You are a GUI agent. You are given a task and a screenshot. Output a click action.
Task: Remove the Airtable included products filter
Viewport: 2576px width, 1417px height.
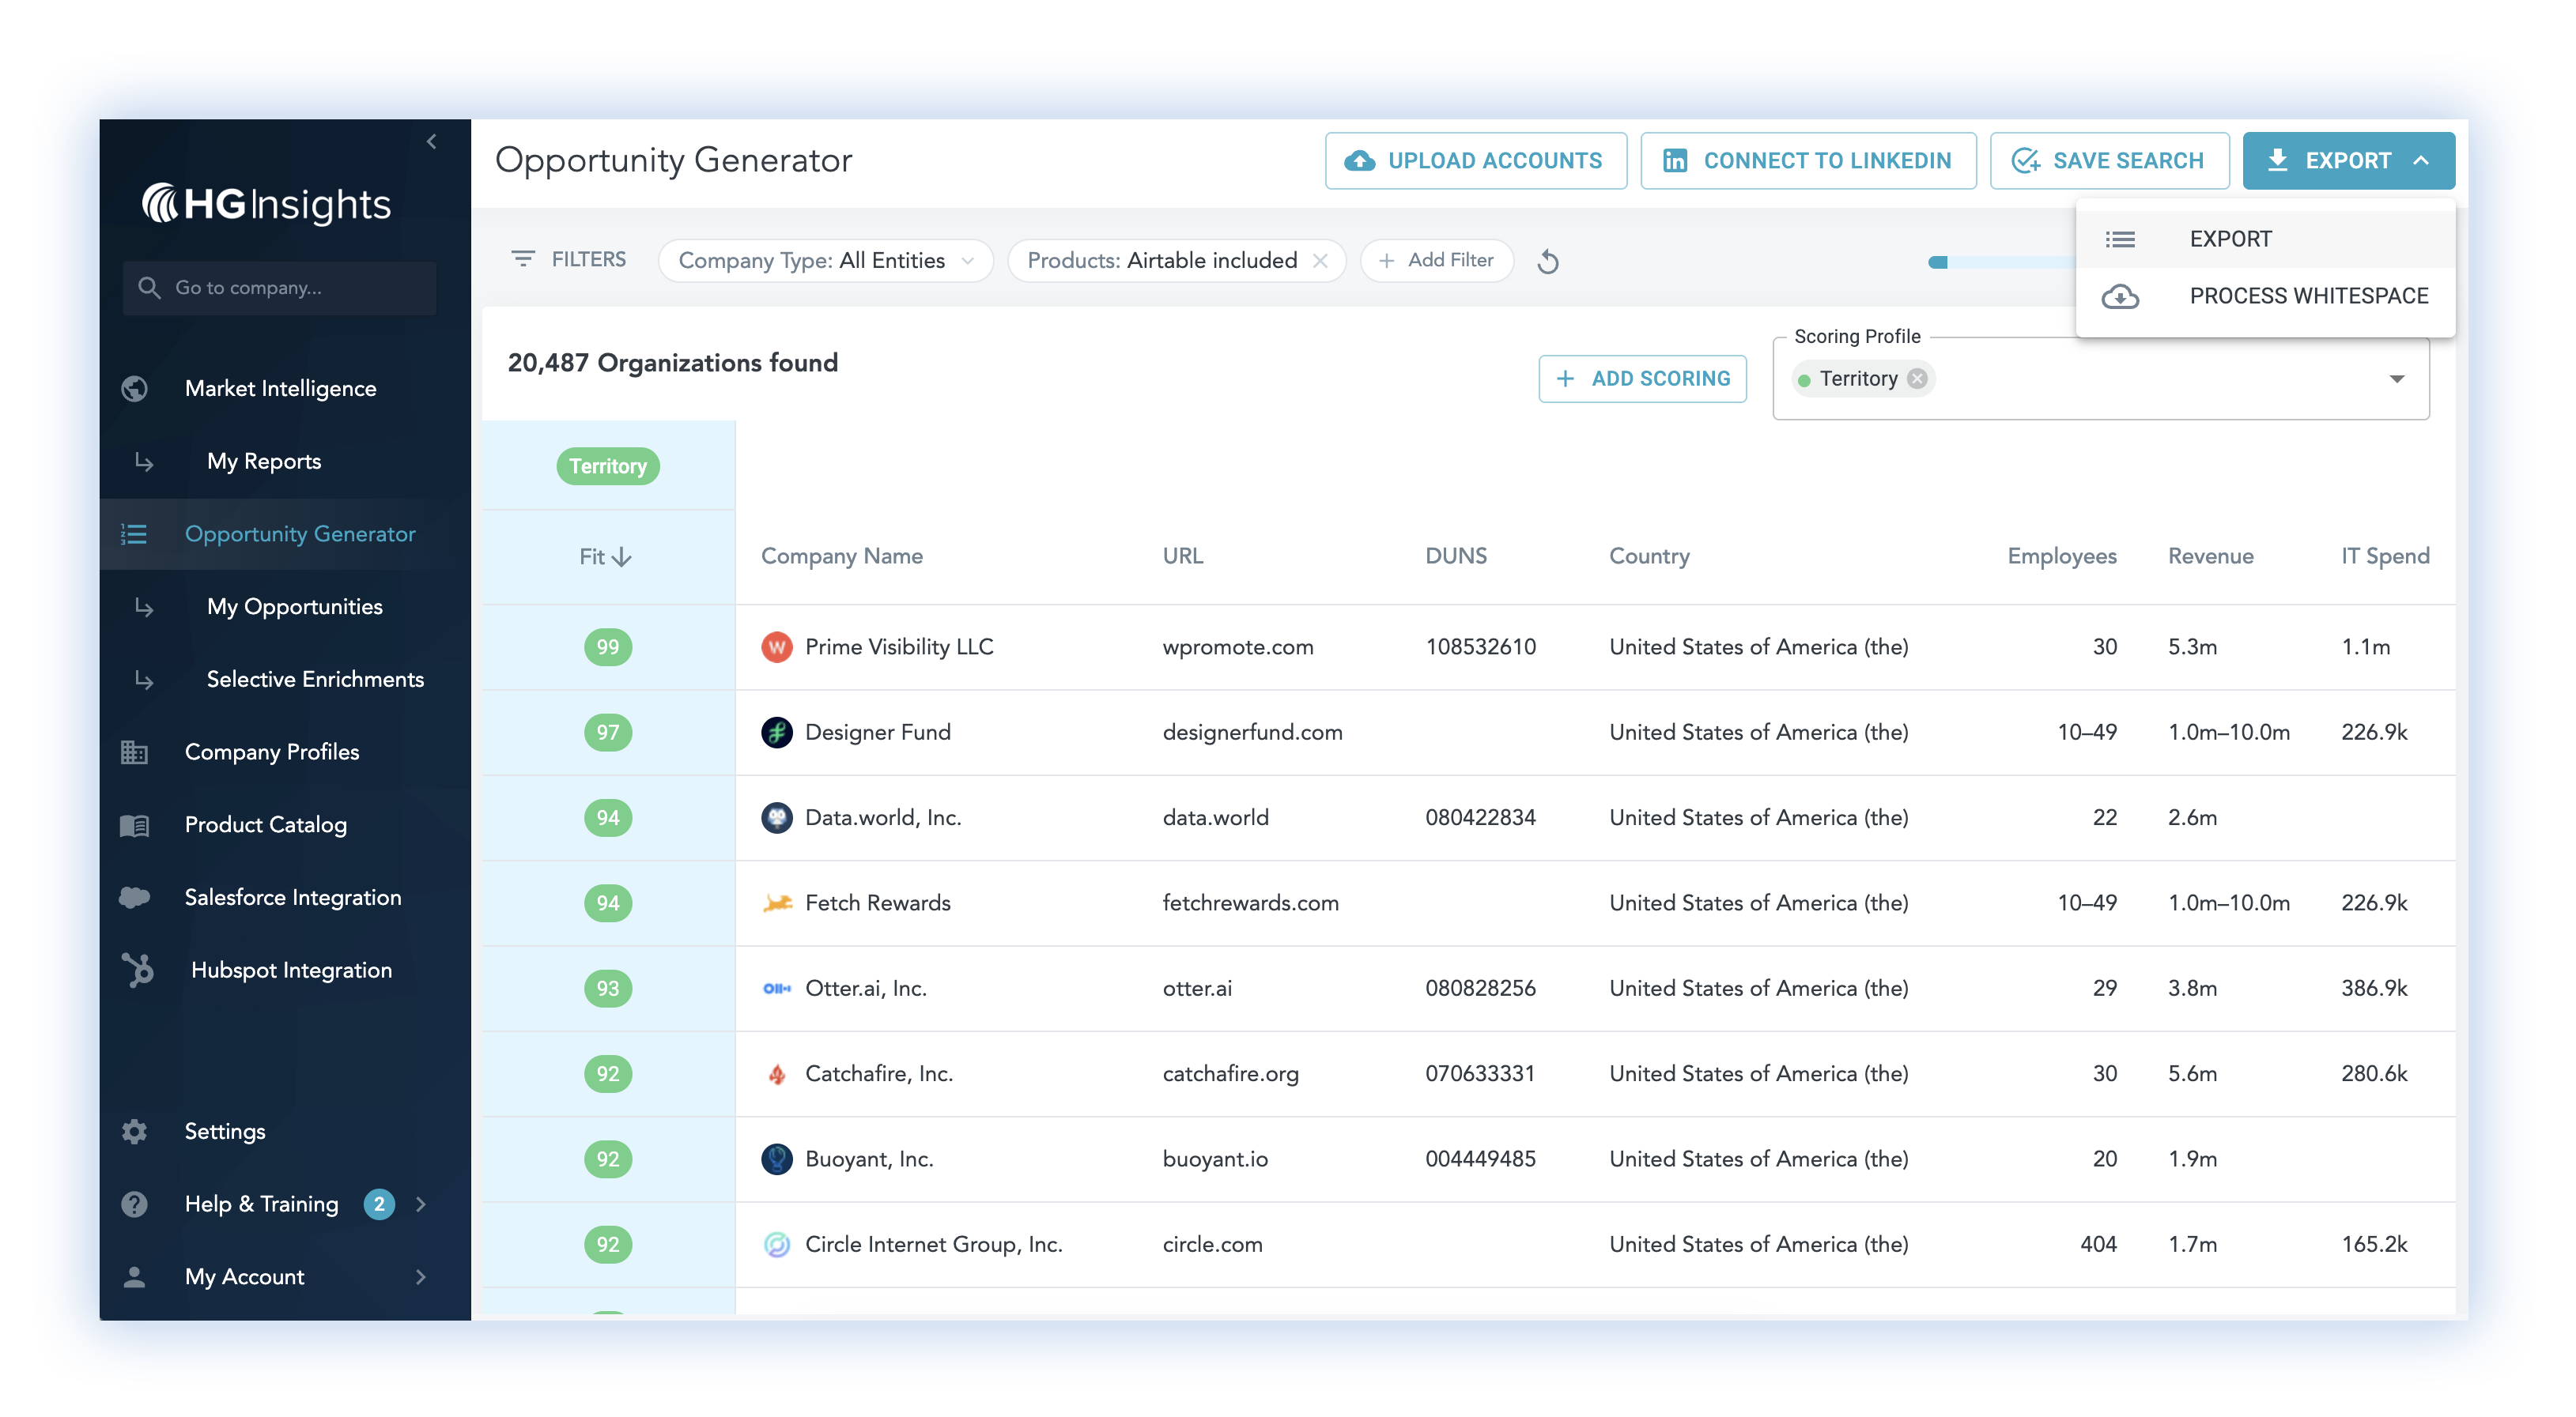(1320, 261)
